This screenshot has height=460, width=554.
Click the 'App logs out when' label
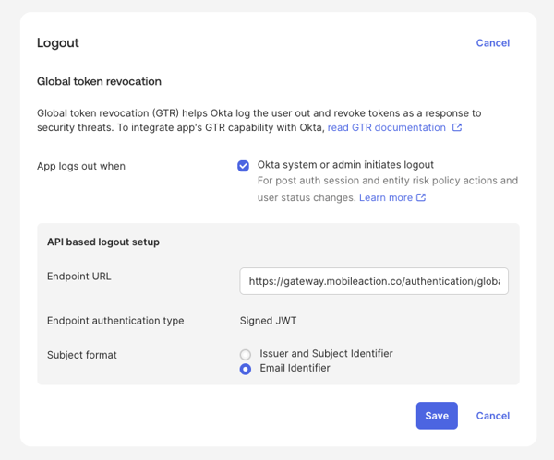81,166
